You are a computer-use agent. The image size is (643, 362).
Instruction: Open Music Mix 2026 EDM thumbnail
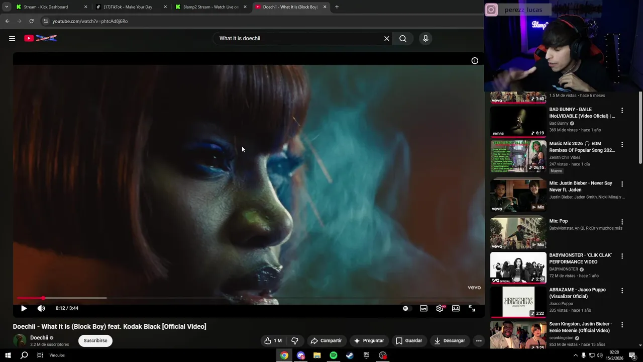coord(518,156)
